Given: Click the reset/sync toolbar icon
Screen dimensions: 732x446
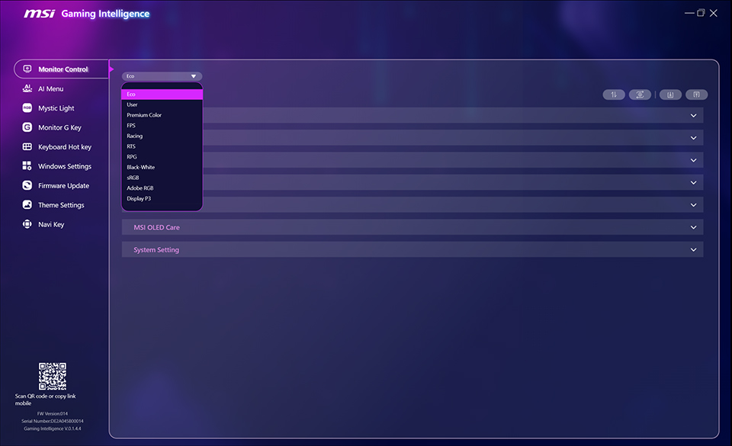Looking at the screenshot, I should click(x=640, y=94).
